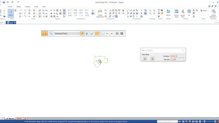This screenshot has height=123, width=219.
Task: Toggle IntelliSketch checkbox in third column top row
Action: click(x=80, y=10)
